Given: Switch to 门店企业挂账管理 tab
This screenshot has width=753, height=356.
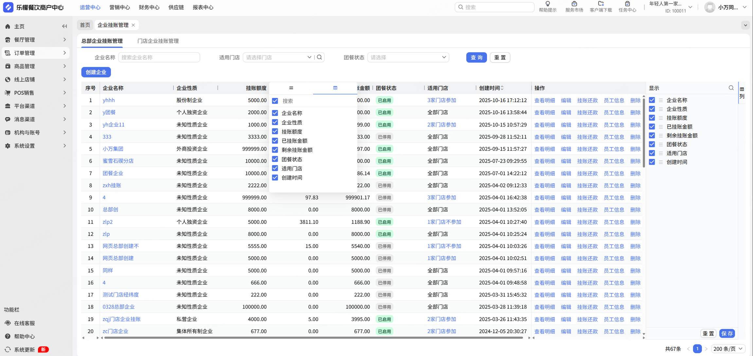Looking at the screenshot, I should (158, 41).
